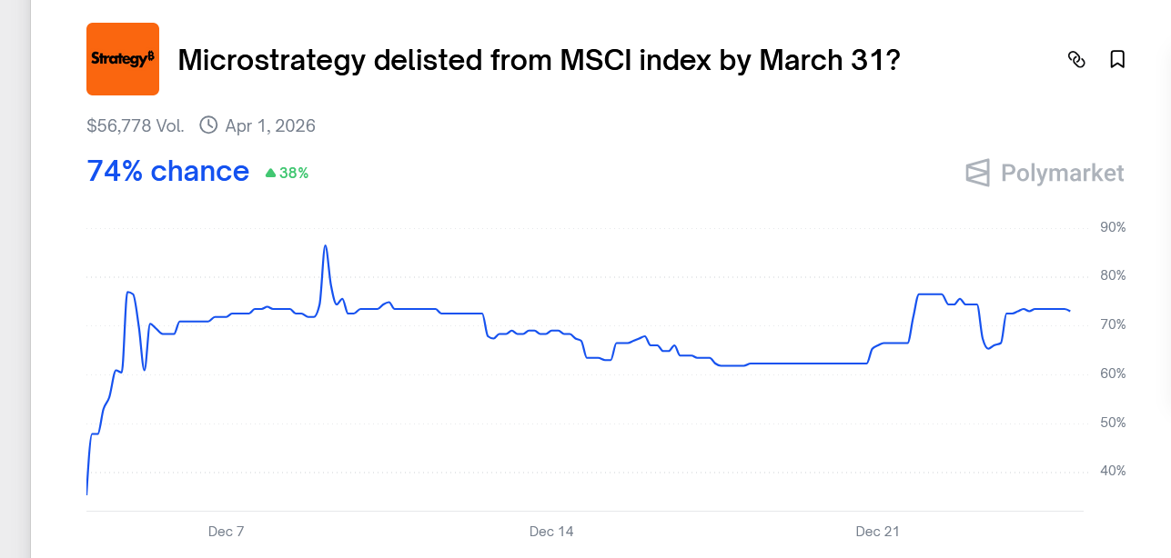1171x558 pixels.
Task: Click the copy link icon
Action: [1076, 59]
